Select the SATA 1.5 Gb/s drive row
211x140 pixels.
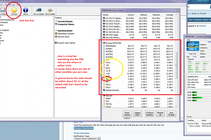[x=199, y=126]
